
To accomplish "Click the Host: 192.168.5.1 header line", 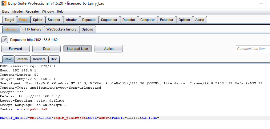I will point(18,71).
